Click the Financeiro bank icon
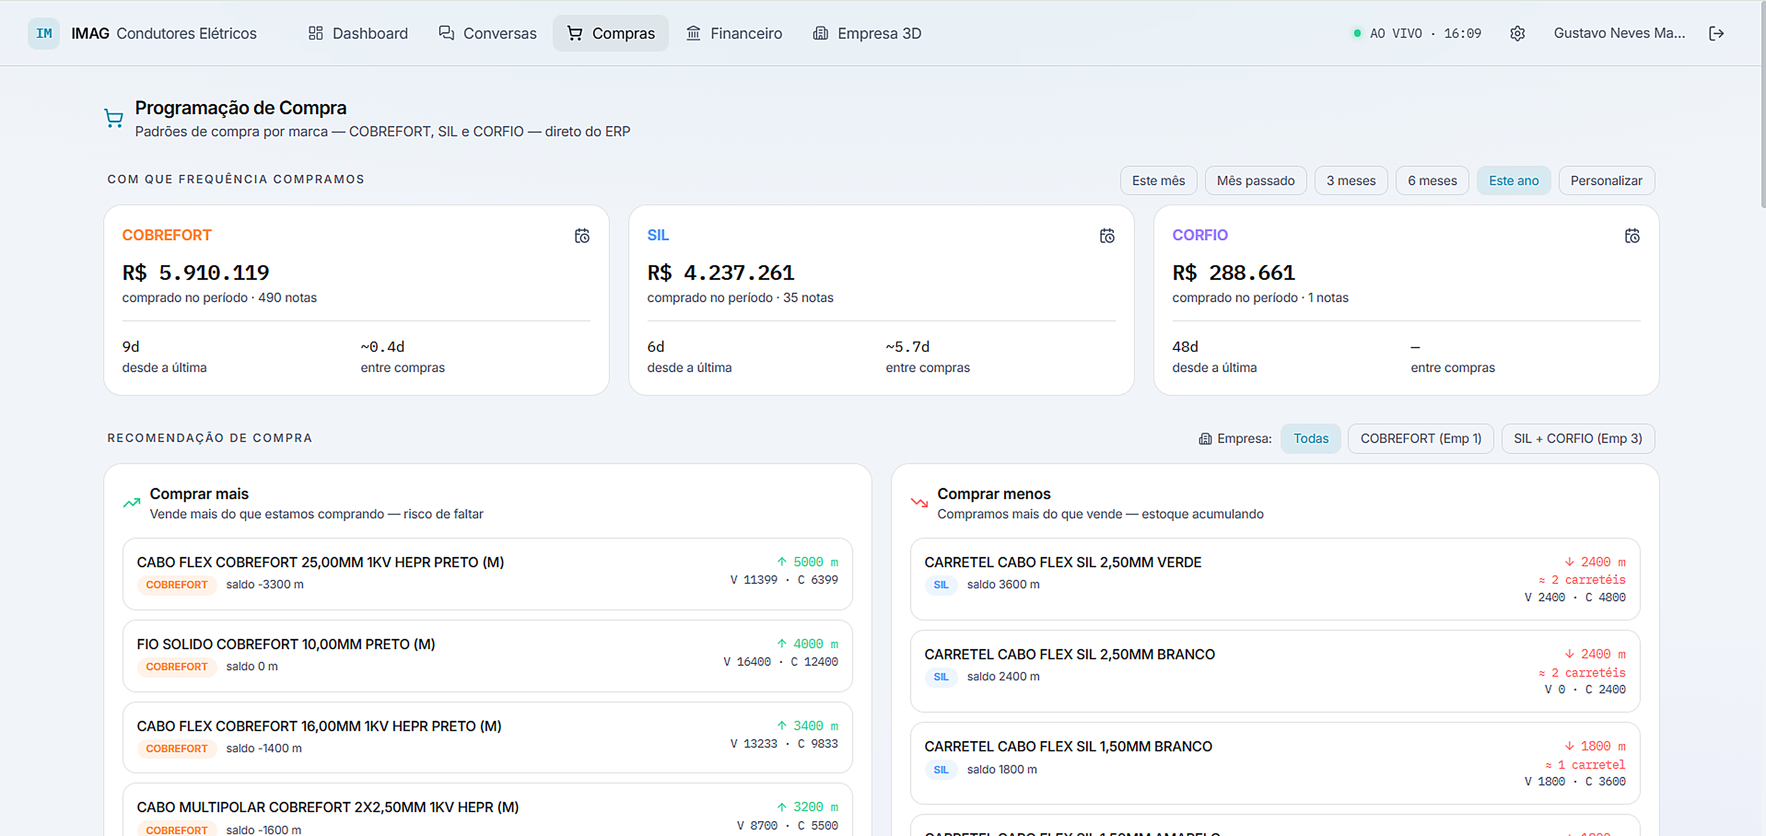Image resolution: width=1766 pixels, height=836 pixels. click(693, 33)
